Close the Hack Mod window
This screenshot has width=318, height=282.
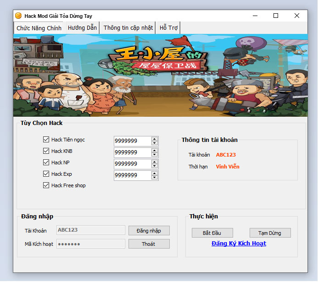pos(297,16)
